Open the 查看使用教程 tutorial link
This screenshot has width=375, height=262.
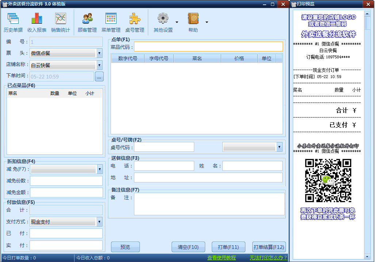[x=222, y=258]
